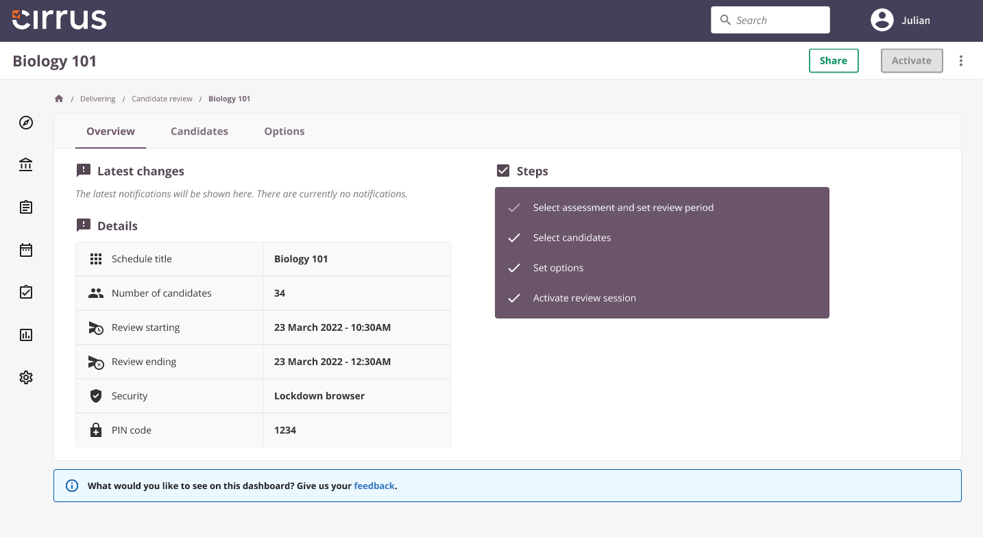This screenshot has height=537, width=983.
Task: Open the library building sidebar icon
Action: (26, 164)
